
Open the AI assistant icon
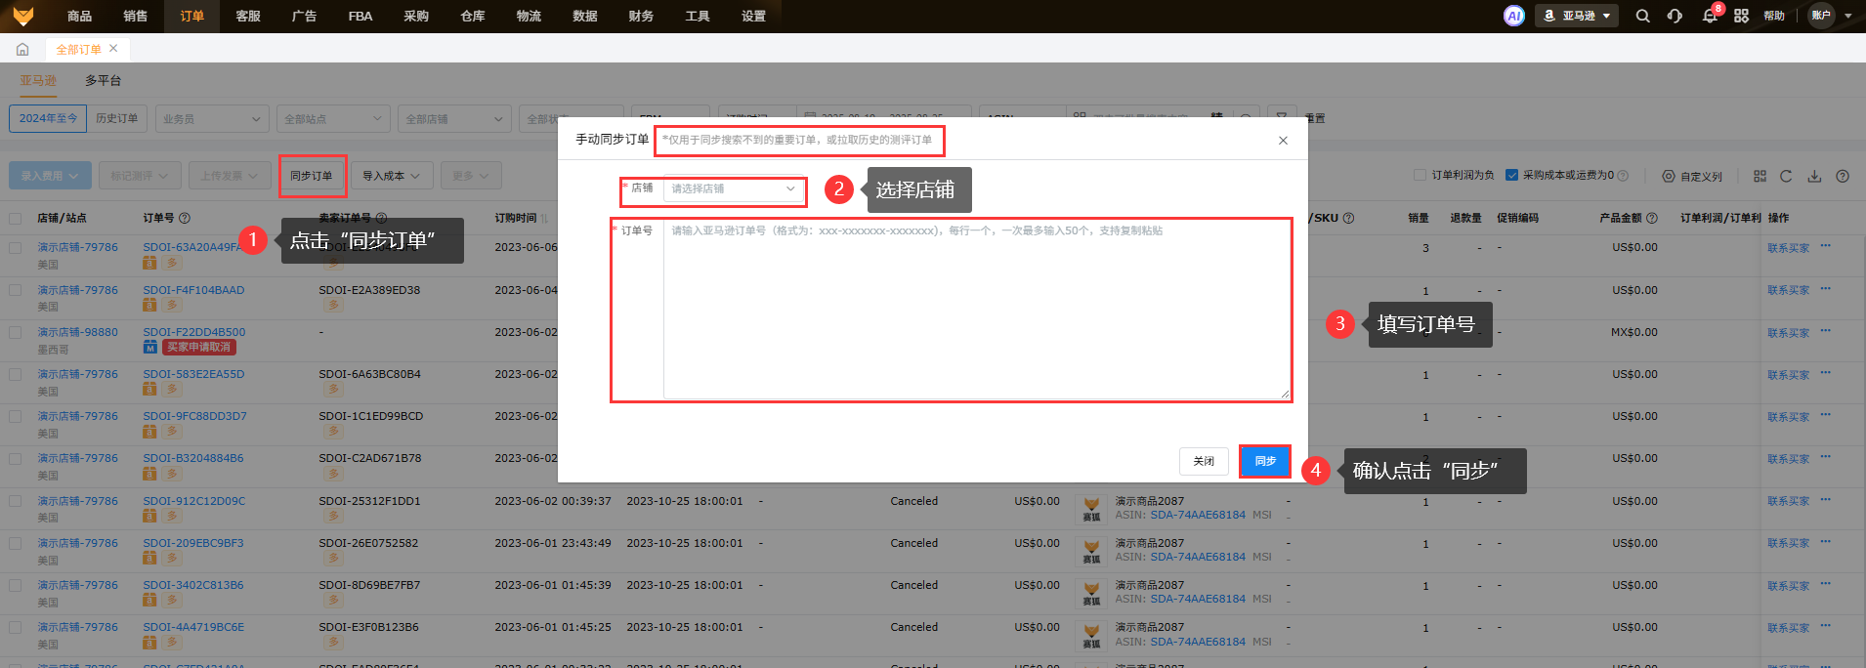click(1513, 16)
